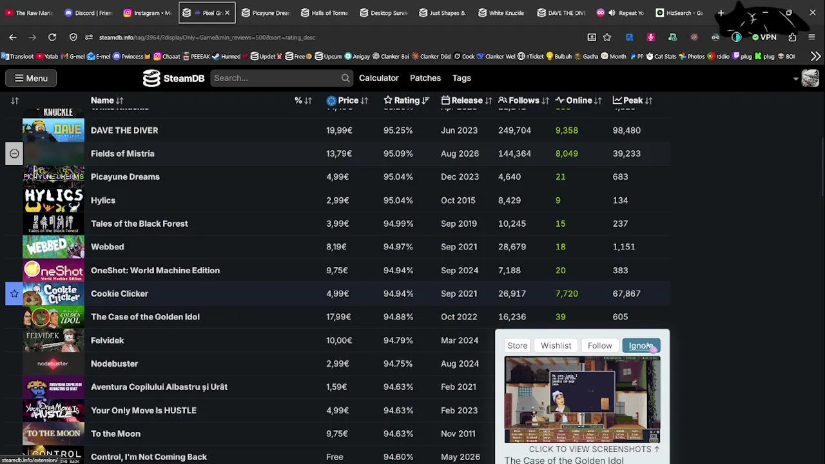
Task: Switch to the DAVE THE DIVER browser tab
Action: pos(561,13)
